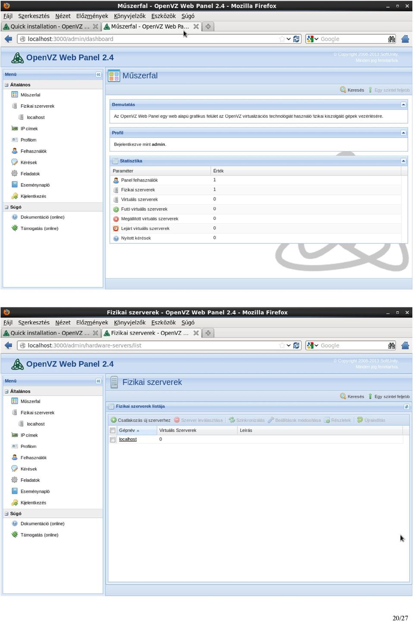
Task: Click Támogatás (online) icon in upper window
Action: 15,228
